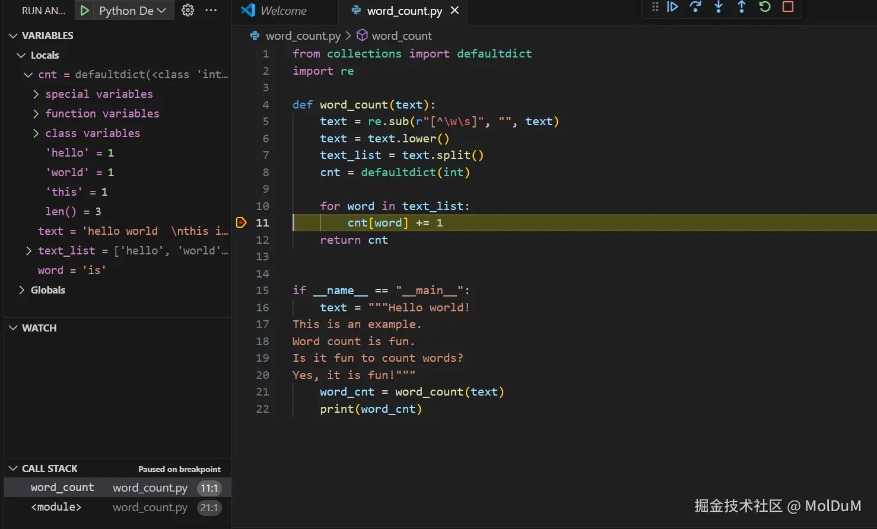The image size is (877, 529).
Task: Stop the debugger
Action: (x=788, y=7)
